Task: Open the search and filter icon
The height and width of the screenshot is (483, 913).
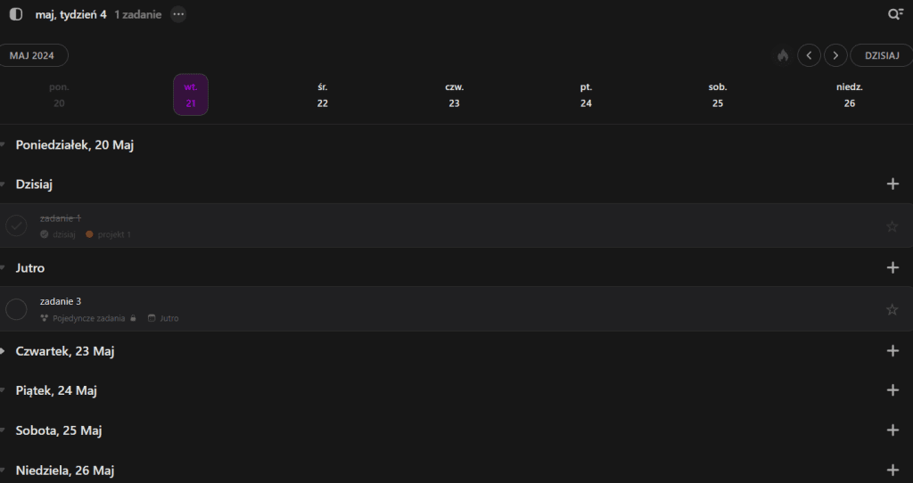Action: 895,14
